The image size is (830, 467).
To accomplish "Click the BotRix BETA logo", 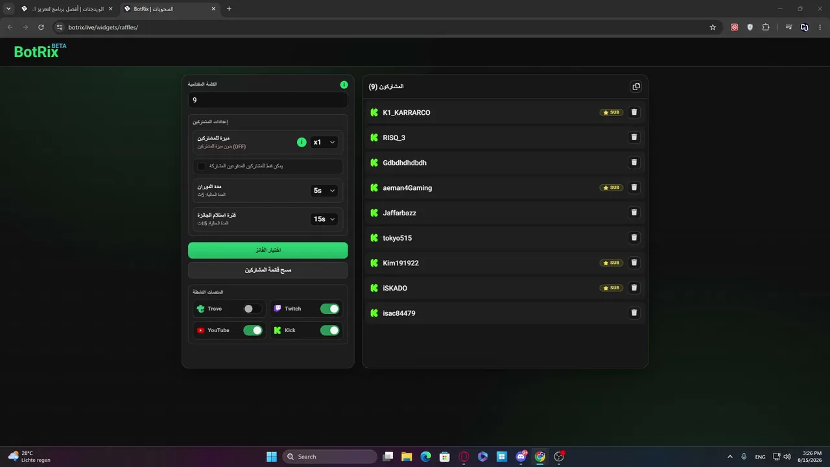I will (40, 51).
